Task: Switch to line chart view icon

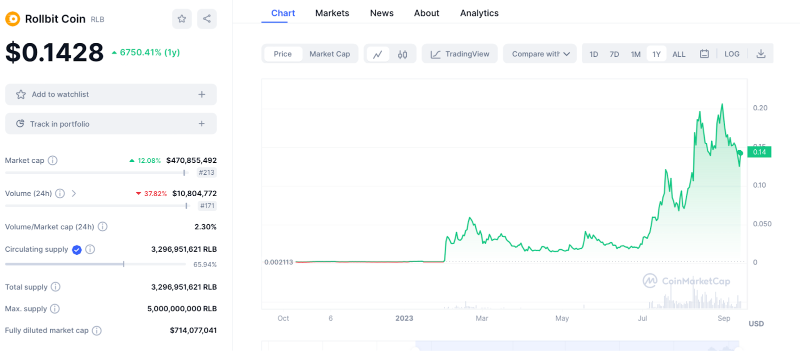Action: [377, 54]
